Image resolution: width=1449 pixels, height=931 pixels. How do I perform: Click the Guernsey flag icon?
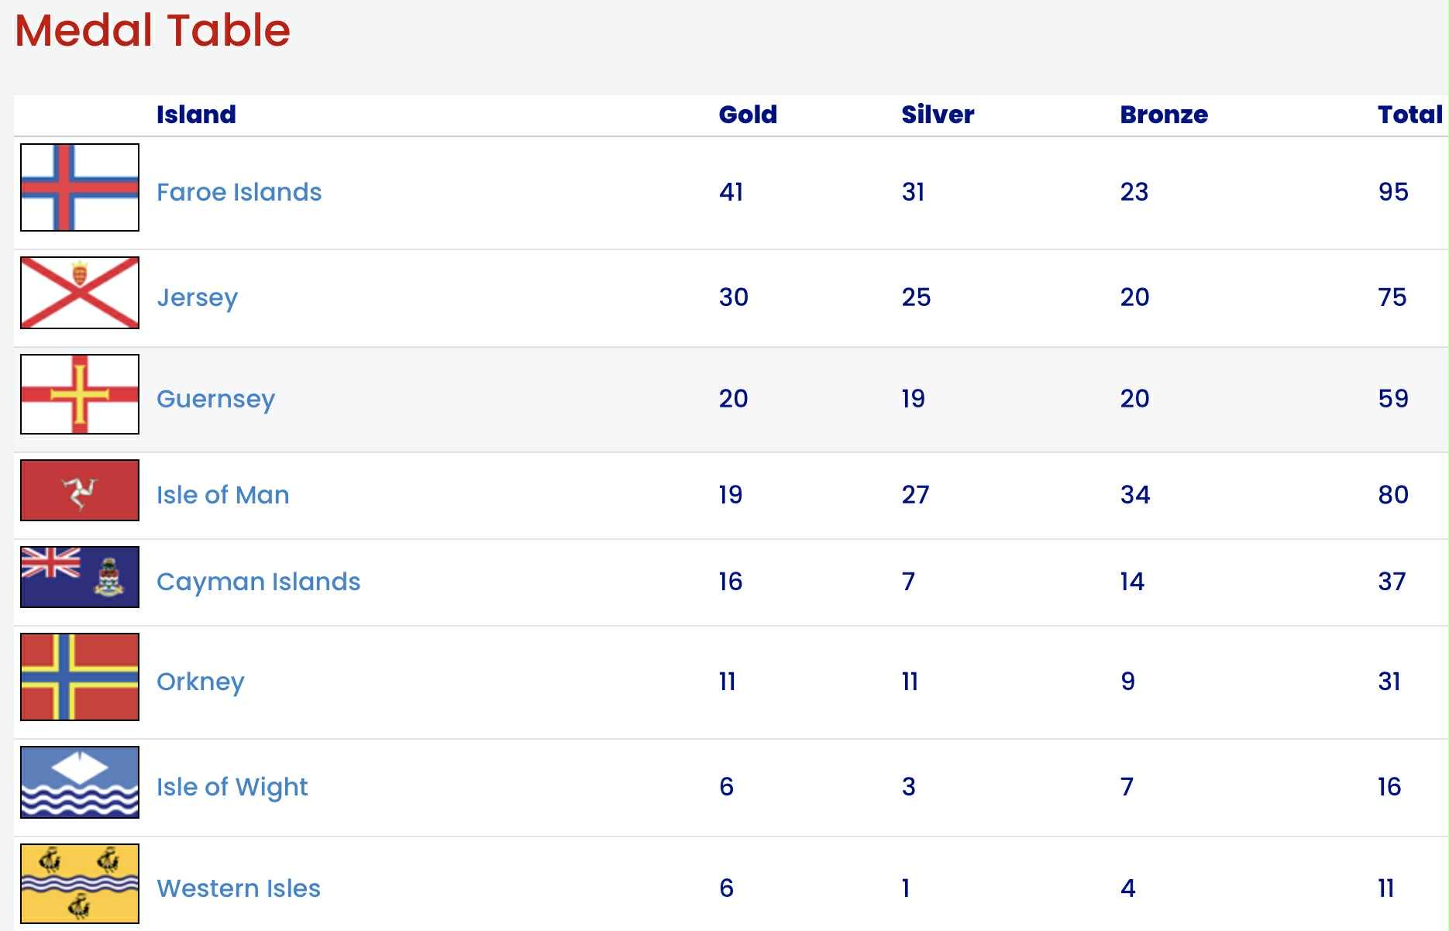[80, 394]
